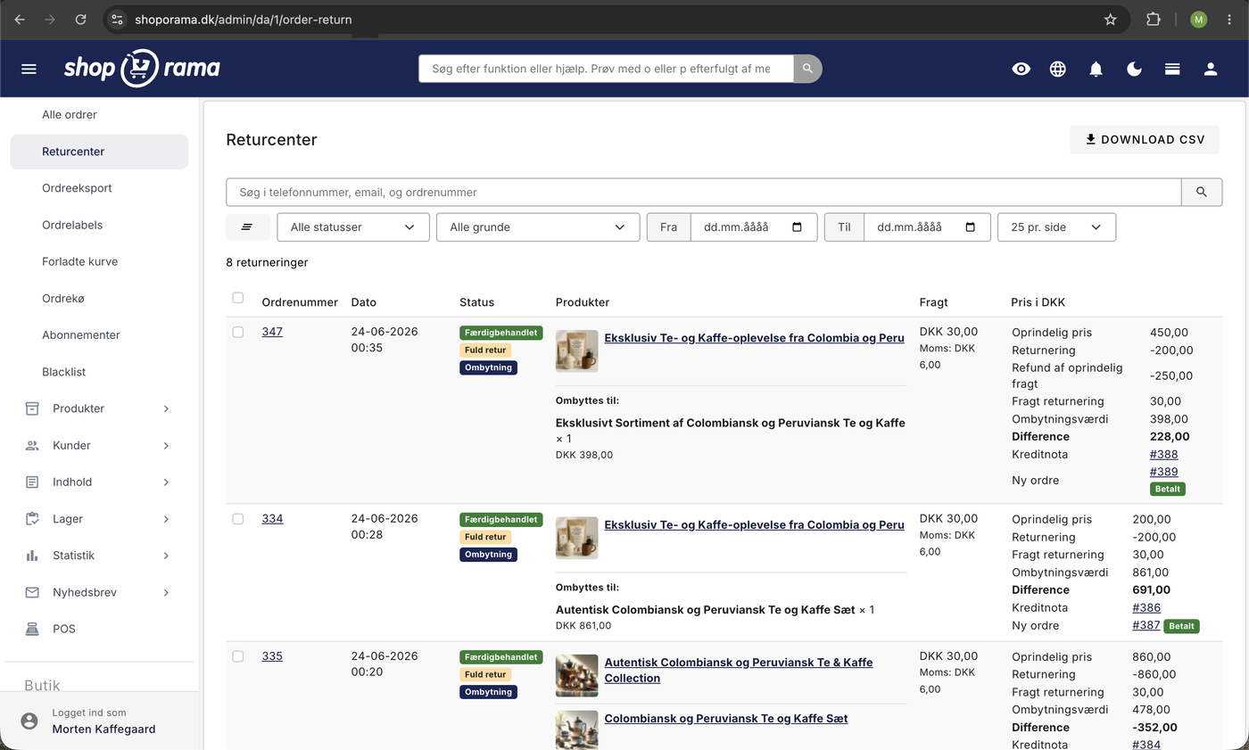
Task: Click the browser reload icon
Action: tap(80, 19)
